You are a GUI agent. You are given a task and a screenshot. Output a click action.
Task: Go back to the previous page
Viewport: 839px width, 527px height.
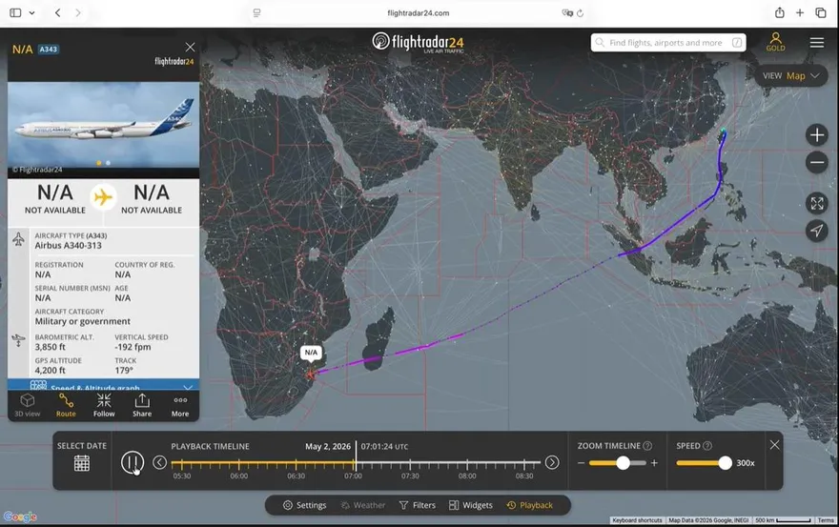(x=58, y=12)
